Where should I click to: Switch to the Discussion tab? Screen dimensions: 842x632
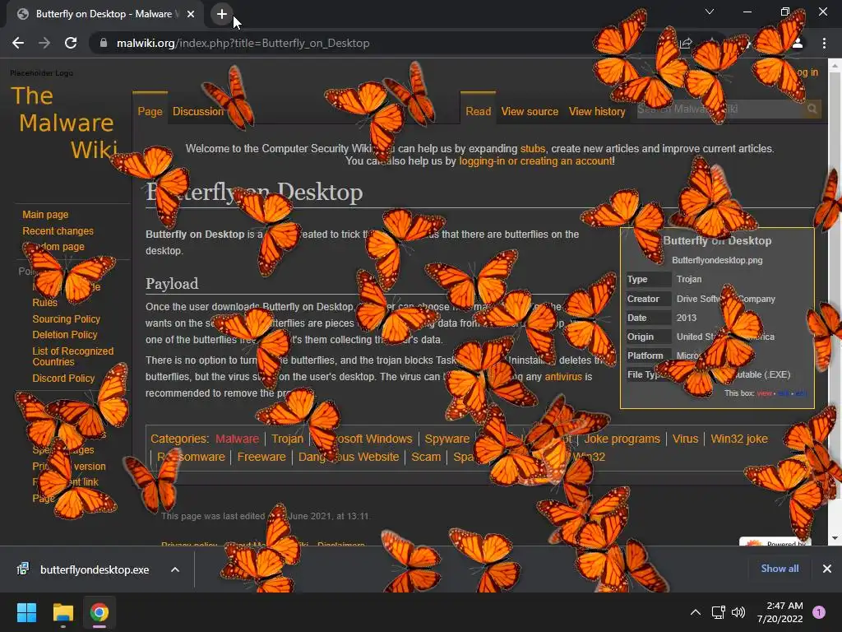(x=197, y=111)
